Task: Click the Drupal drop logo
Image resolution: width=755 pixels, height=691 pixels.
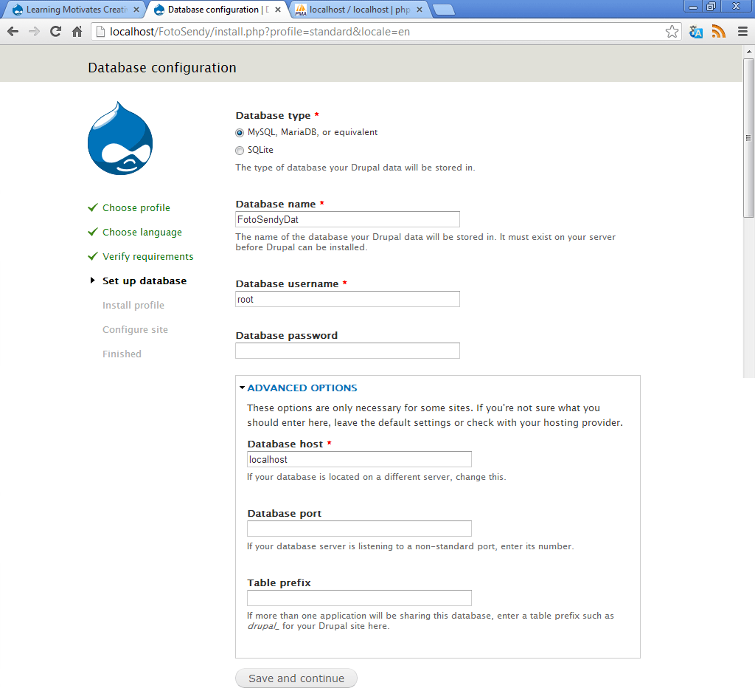Action: pyautogui.click(x=120, y=138)
